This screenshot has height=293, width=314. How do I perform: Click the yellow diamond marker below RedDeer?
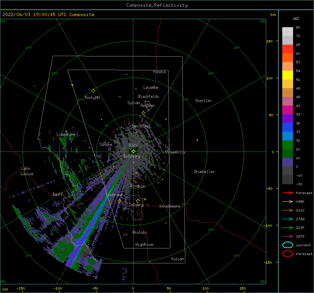[143, 113]
